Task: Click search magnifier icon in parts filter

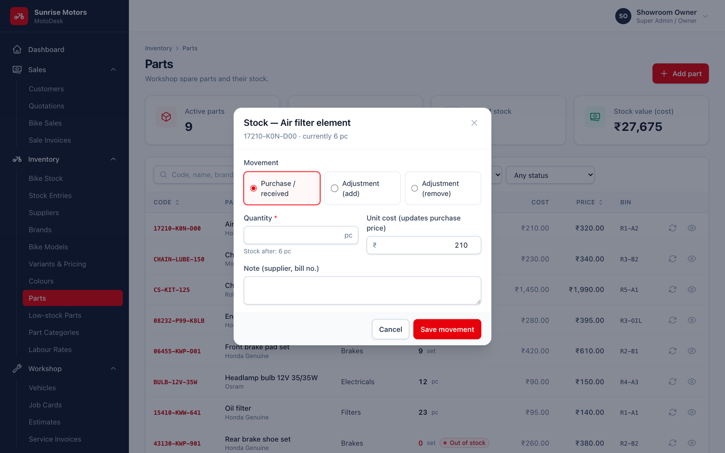Action: point(163,175)
